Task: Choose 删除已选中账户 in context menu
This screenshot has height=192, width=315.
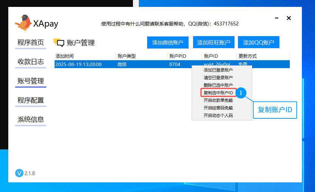Action: 218,85
